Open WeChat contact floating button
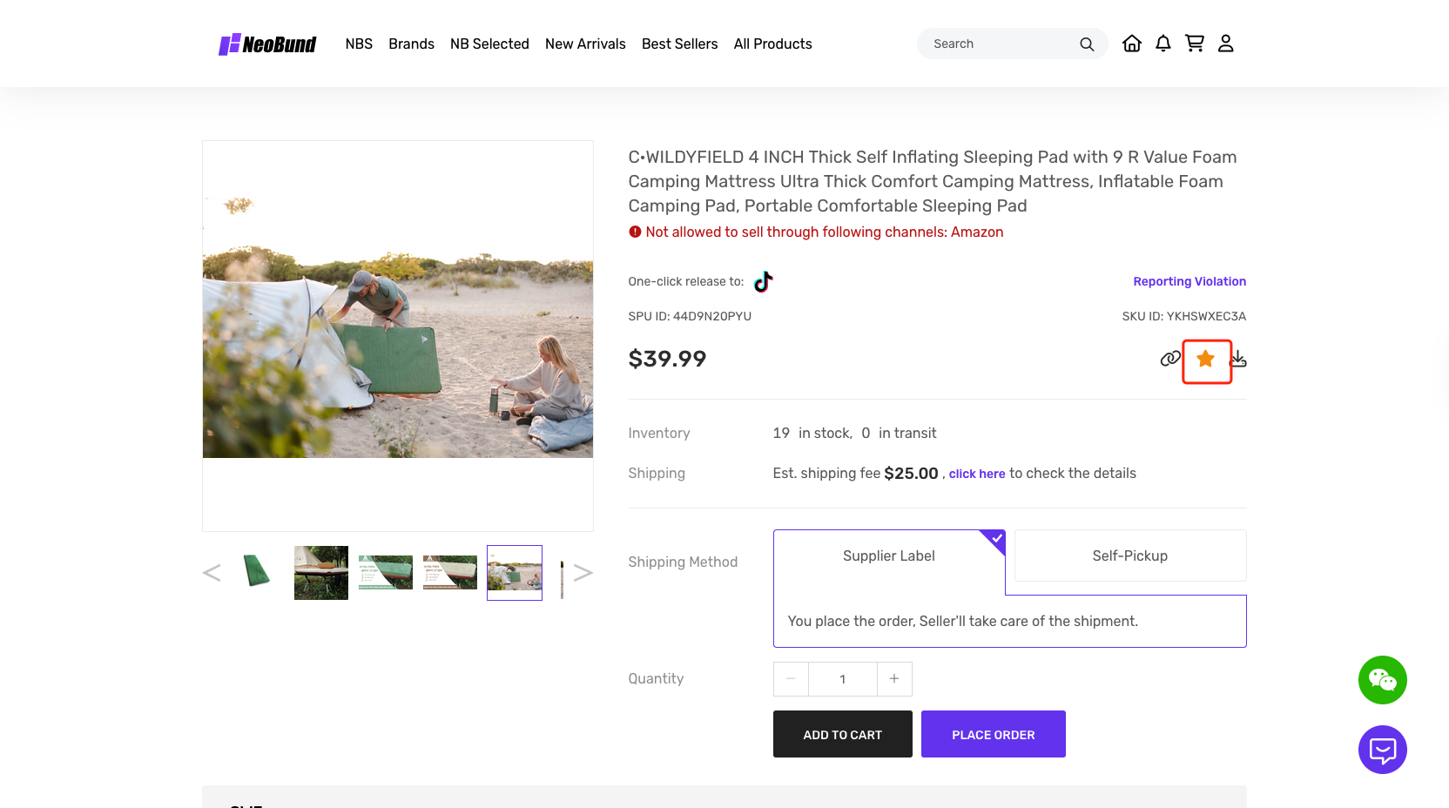Viewport: 1449px width, 808px height. pos(1382,680)
